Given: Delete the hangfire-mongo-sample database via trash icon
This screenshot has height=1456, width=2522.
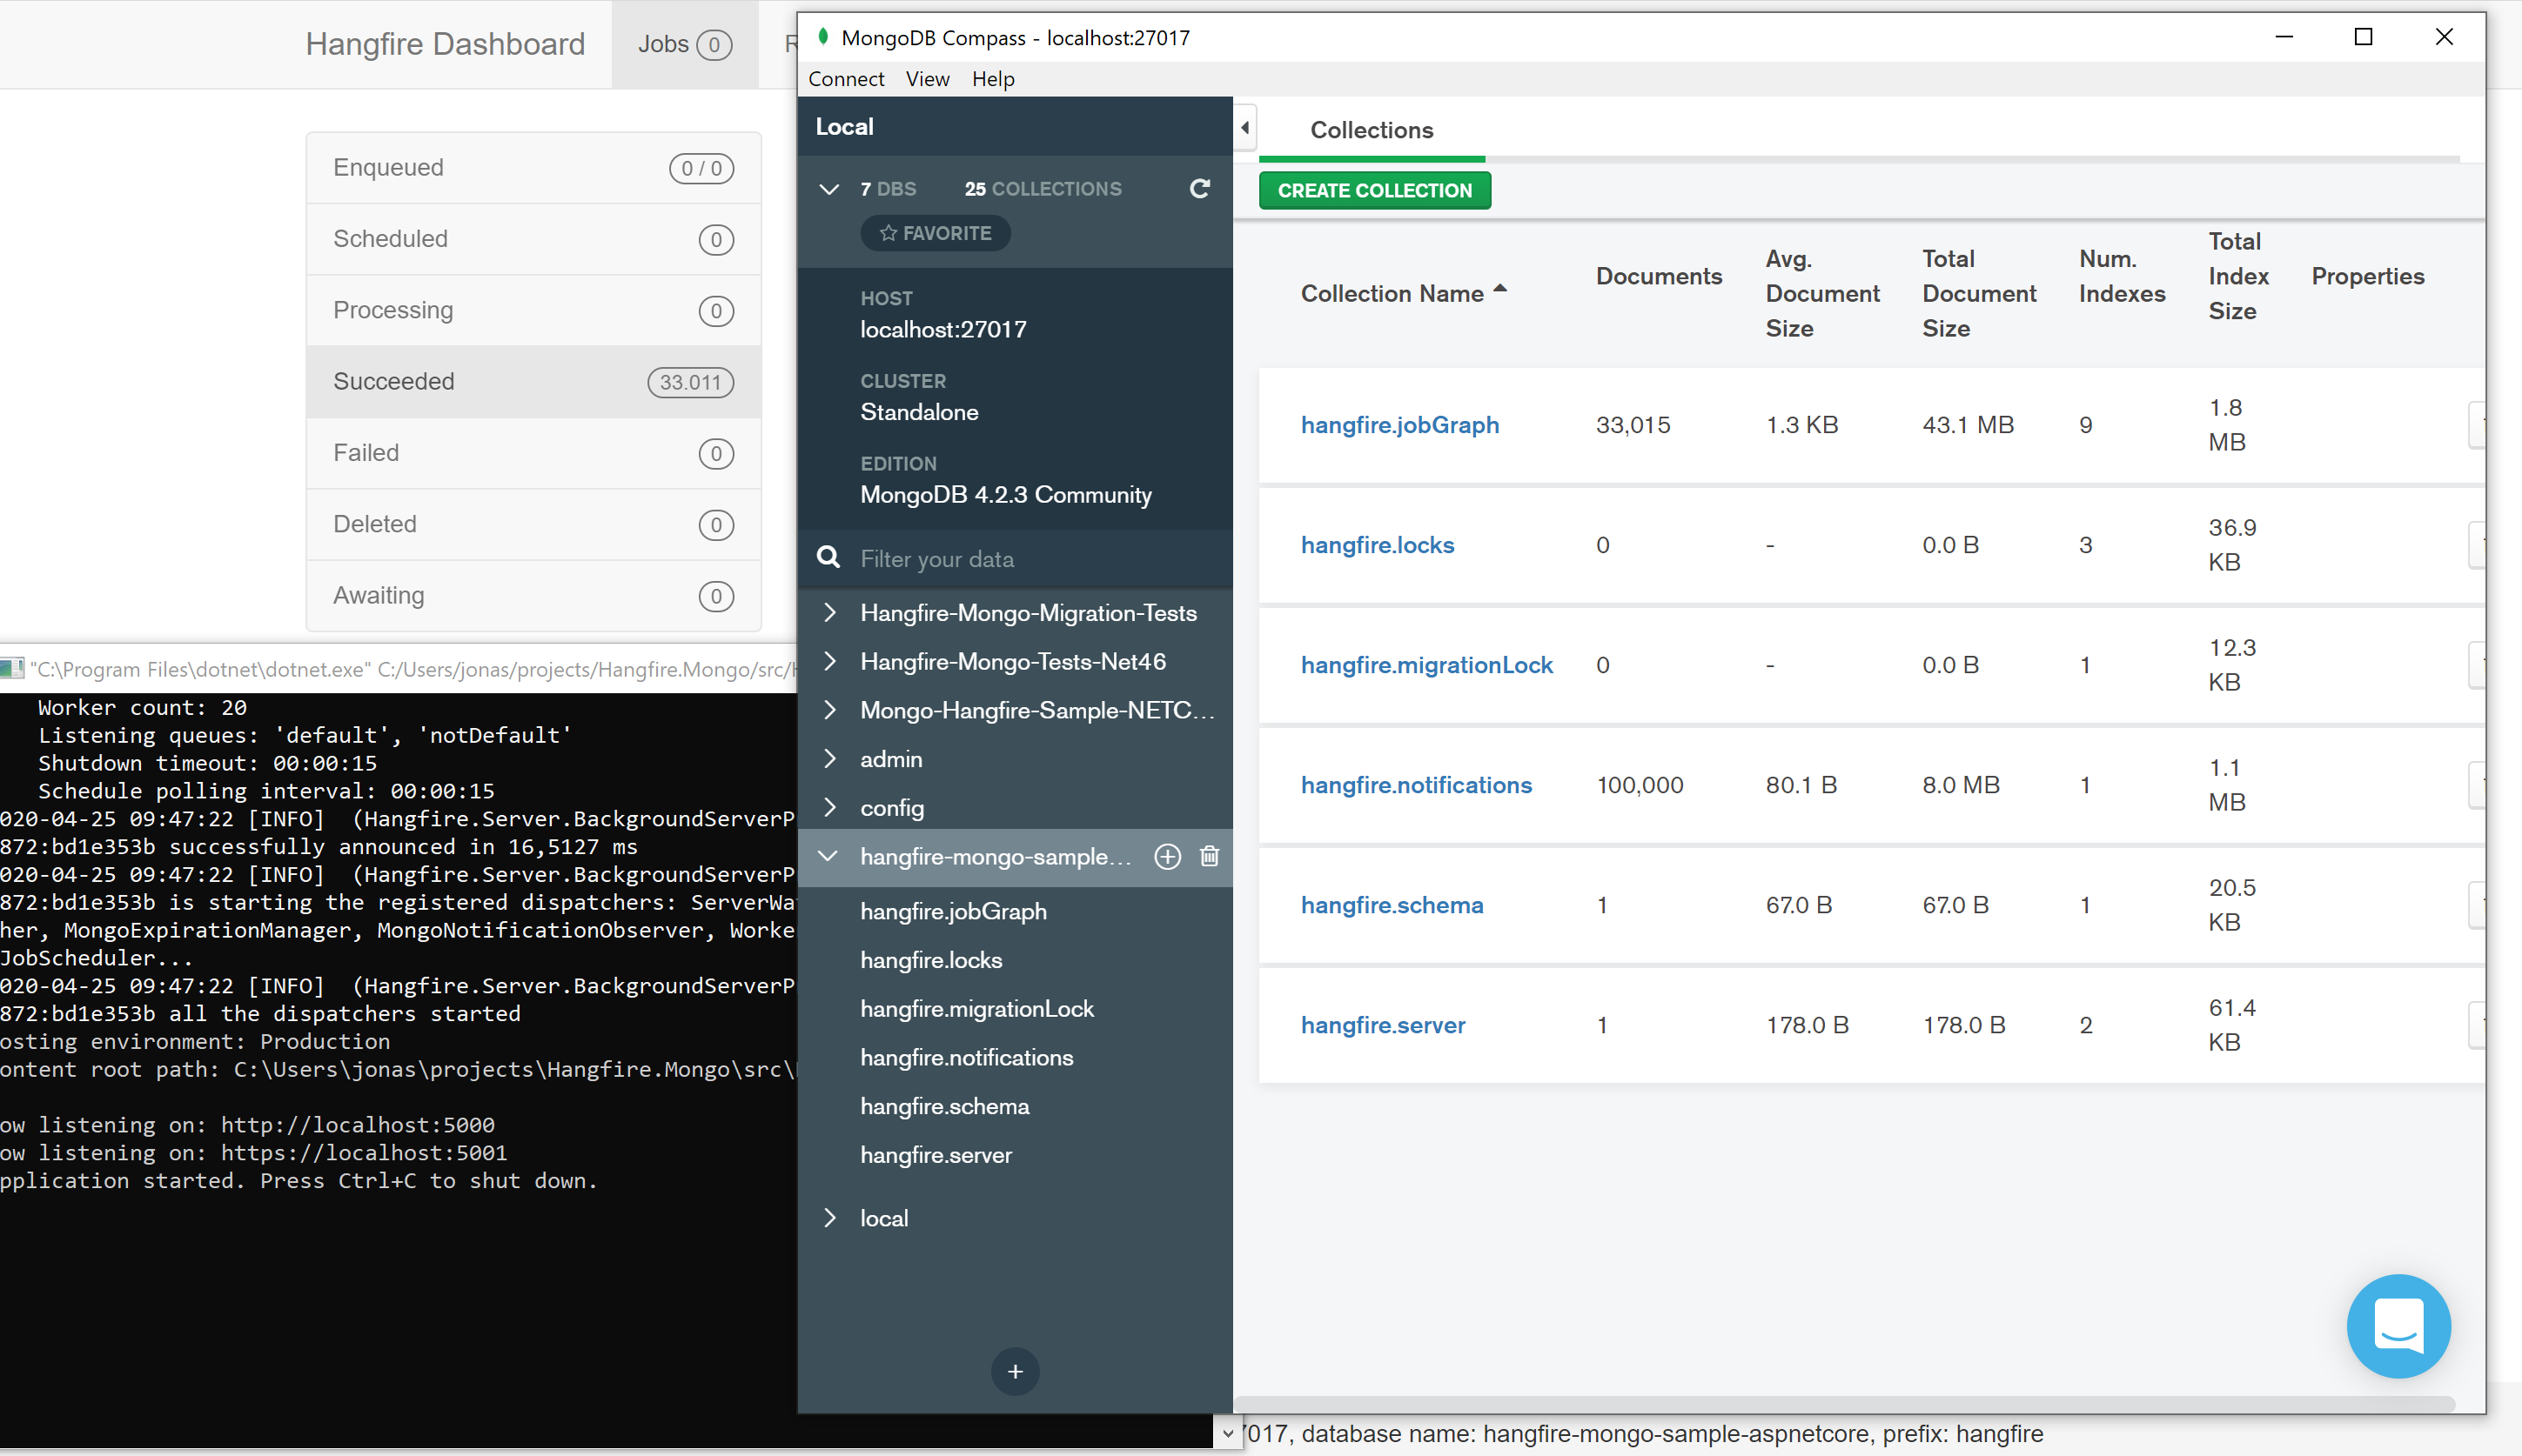Looking at the screenshot, I should 1210,857.
